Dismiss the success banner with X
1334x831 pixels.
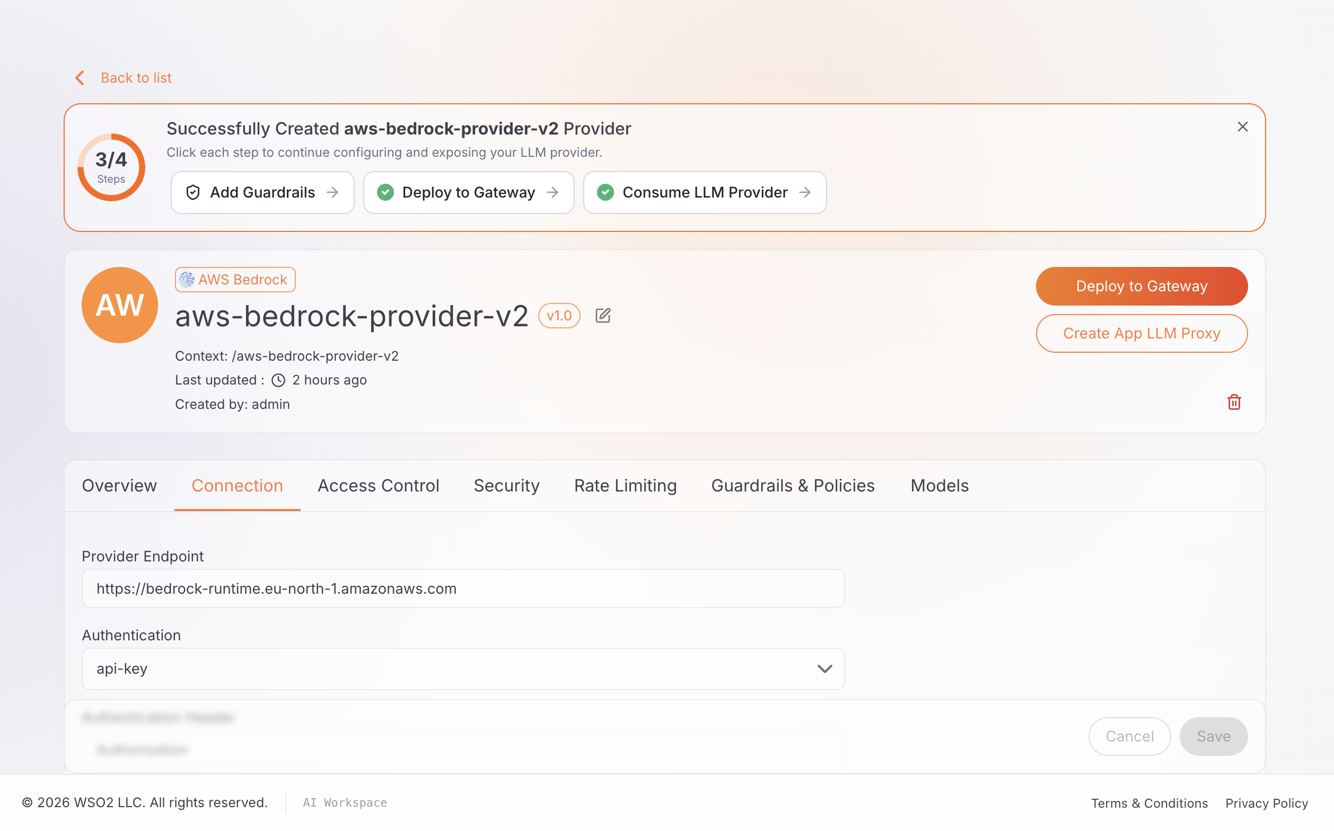point(1242,127)
